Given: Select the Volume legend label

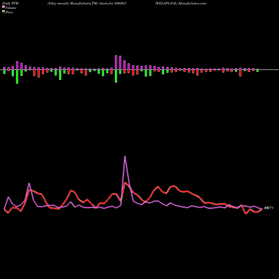Looking at the screenshot, I should pyautogui.click(x=11, y=8).
